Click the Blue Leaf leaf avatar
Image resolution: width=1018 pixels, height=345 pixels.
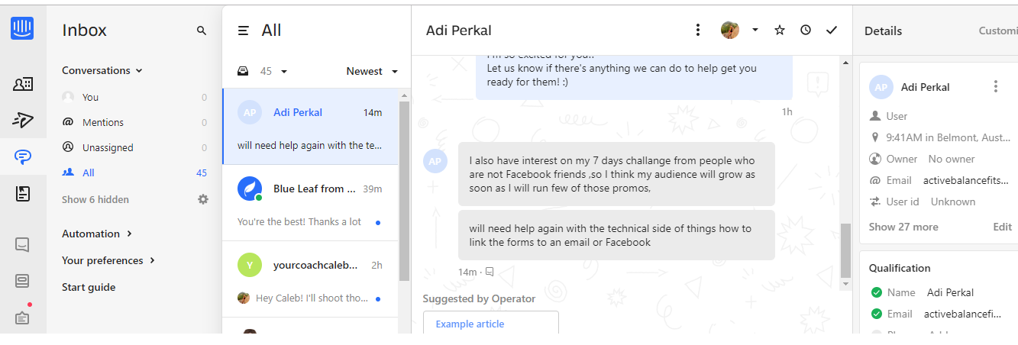pos(250,189)
